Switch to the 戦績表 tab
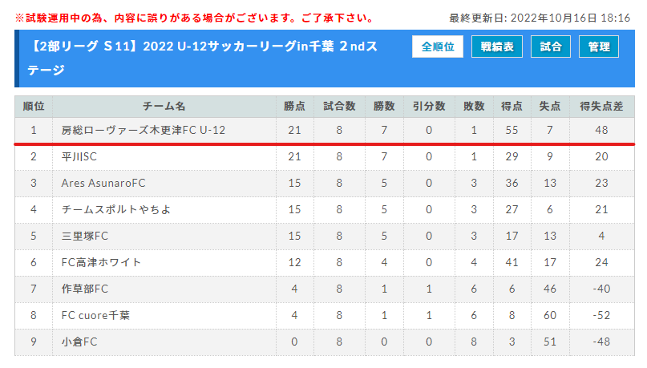This screenshot has width=647, height=368. tap(497, 47)
